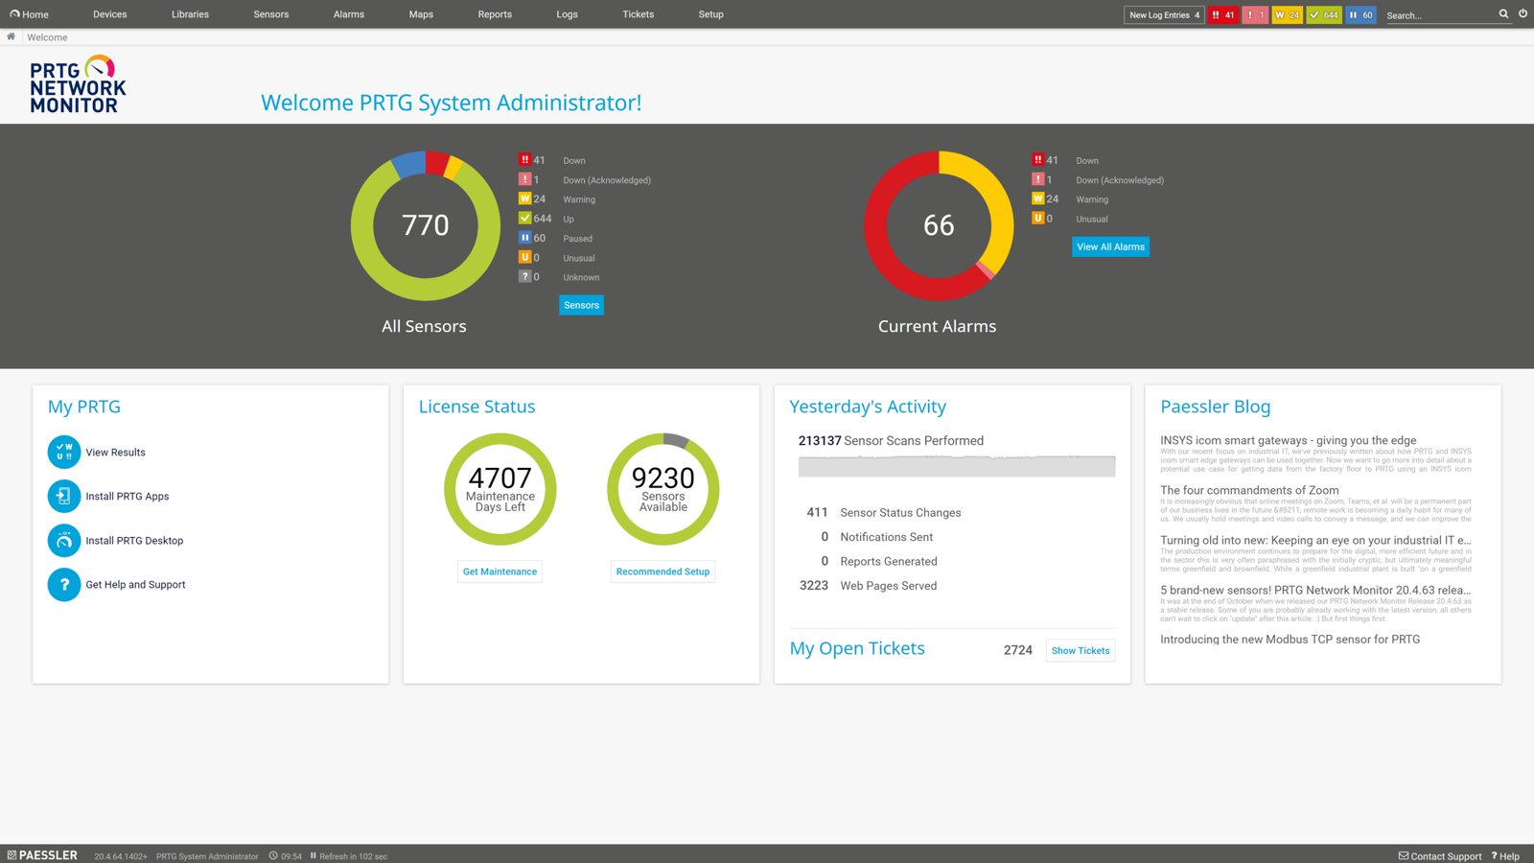This screenshot has height=863, width=1534.
Task: Click the Help link in footer
Action: pos(1505,856)
